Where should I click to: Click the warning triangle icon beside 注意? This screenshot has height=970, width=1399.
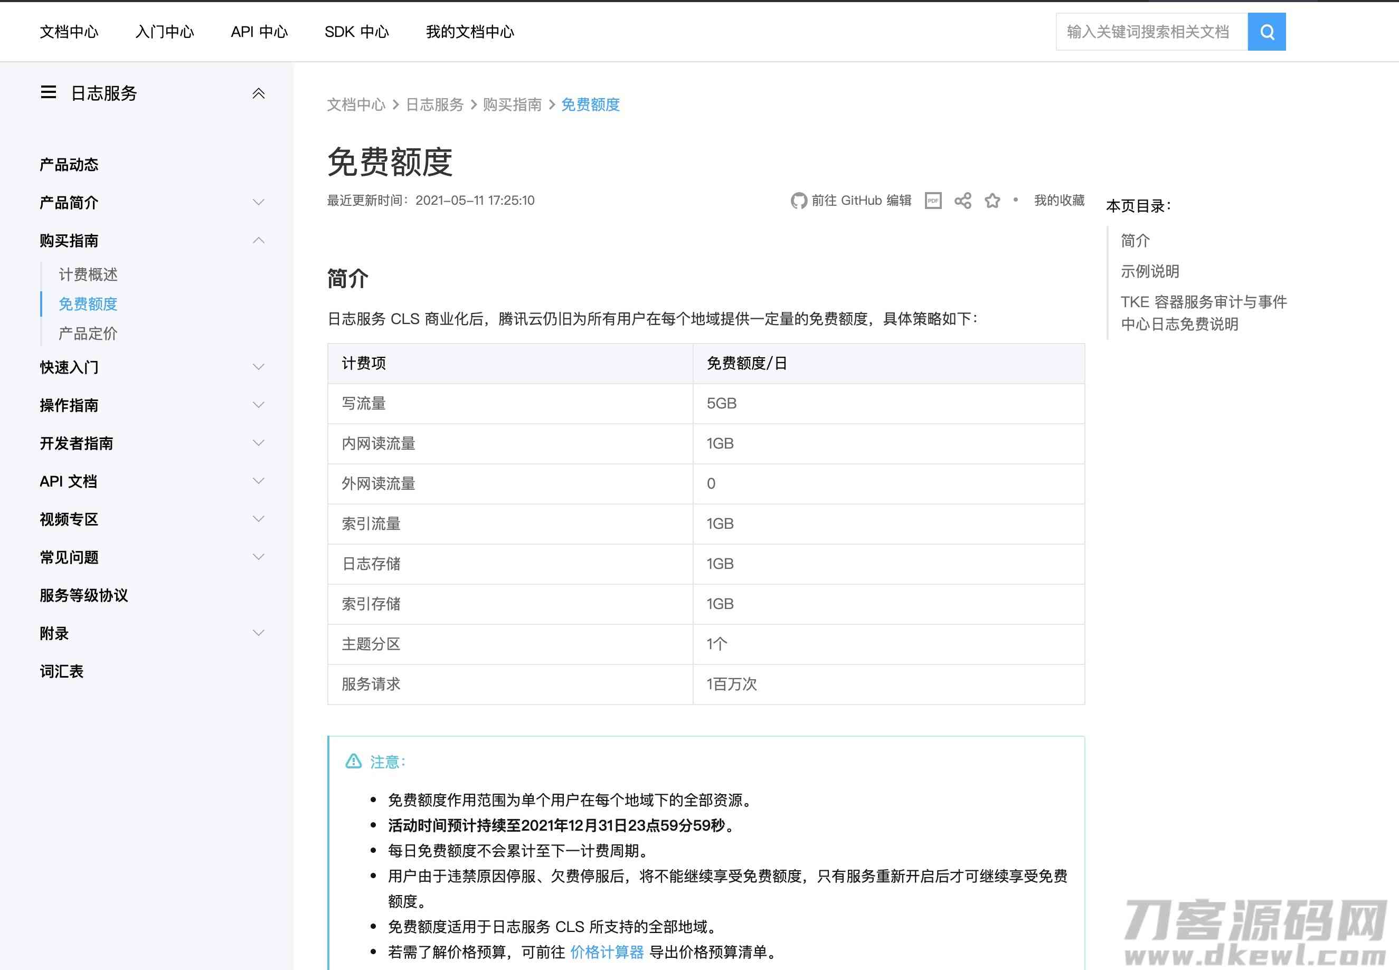pos(353,761)
